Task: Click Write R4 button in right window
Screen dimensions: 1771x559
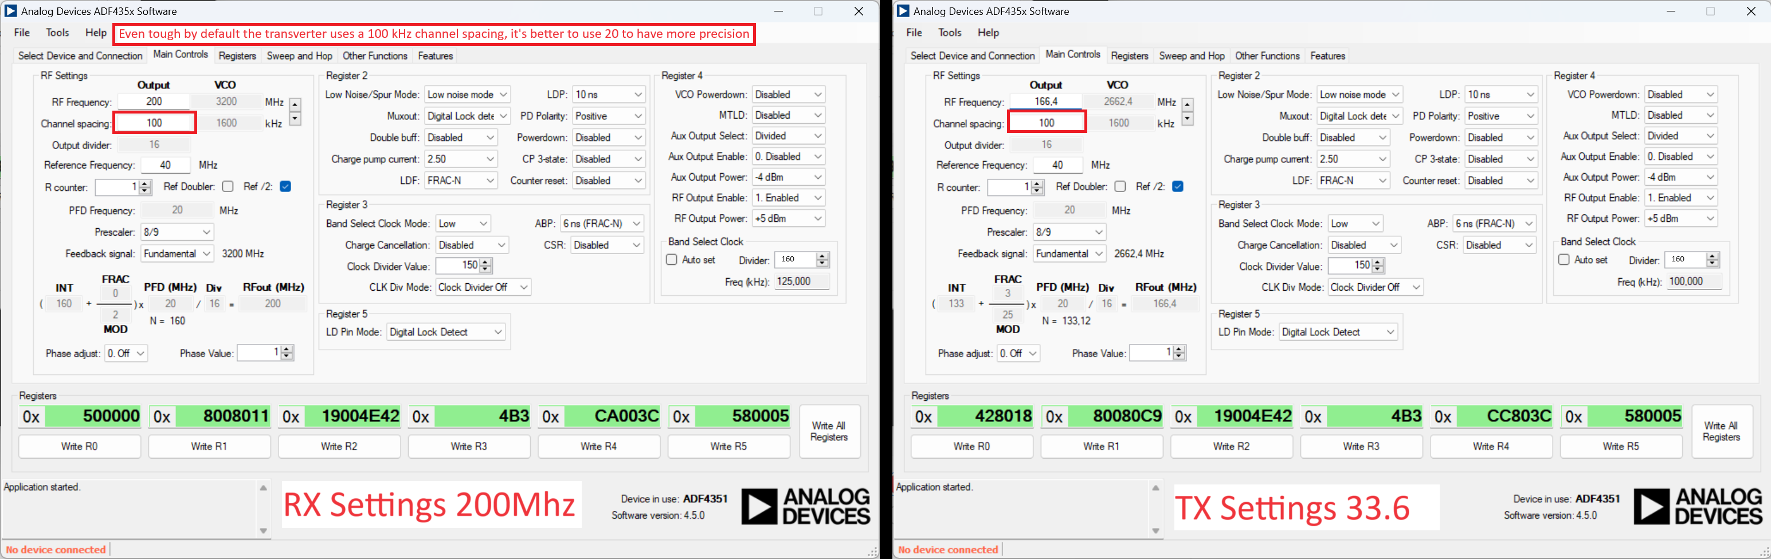Action: point(1491,446)
